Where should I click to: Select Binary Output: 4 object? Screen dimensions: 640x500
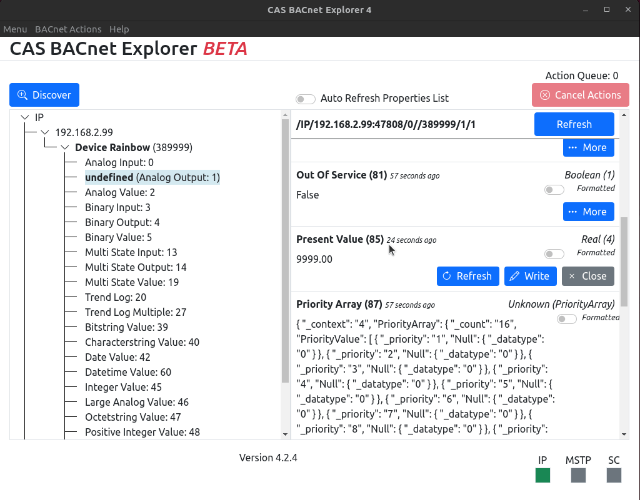click(122, 222)
